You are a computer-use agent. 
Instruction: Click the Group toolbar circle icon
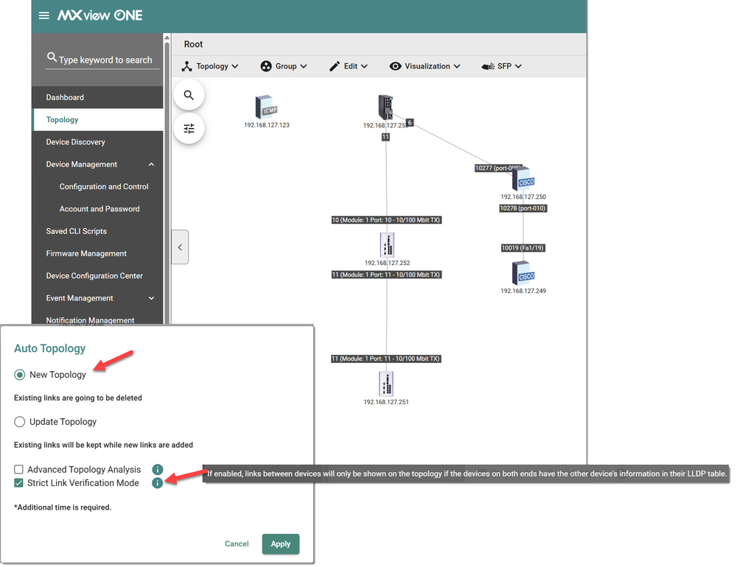click(x=266, y=66)
